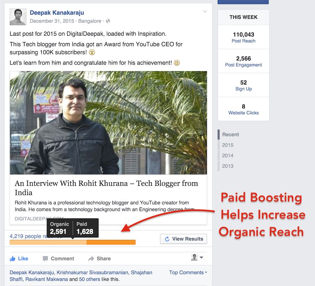This screenshot has height=286, width=315.
Task: Open the Top Comments sort dropdown
Action: (188, 273)
